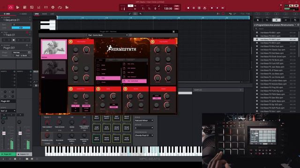Viewport: 300px width, 168px height.
Task: Select the green Plugin 001 channel tab
Action: tap(8, 154)
